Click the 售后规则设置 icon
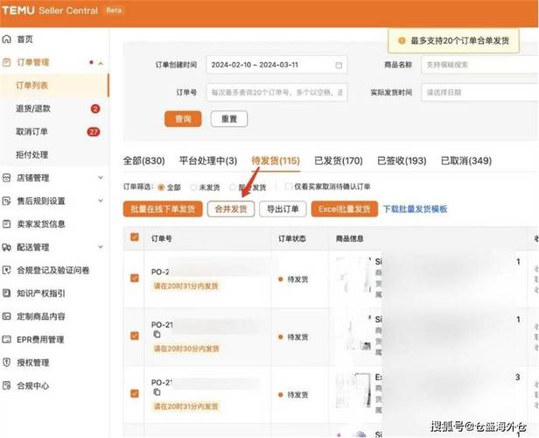This screenshot has width=539, height=438. 6,201
